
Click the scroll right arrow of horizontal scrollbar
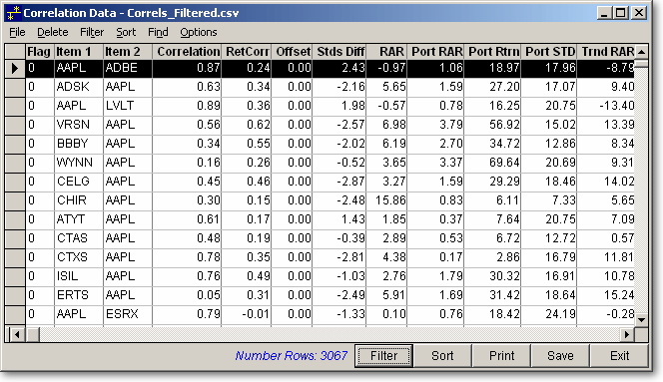[x=627, y=335]
